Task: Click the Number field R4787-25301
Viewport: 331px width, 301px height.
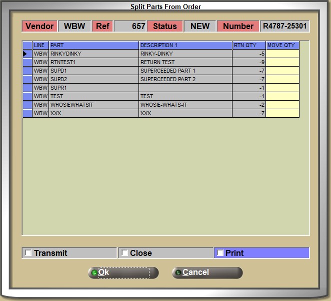Action: click(285, 26)
